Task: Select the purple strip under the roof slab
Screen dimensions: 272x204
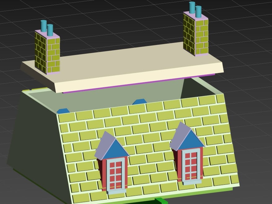Action: click(x=139, y=84)
